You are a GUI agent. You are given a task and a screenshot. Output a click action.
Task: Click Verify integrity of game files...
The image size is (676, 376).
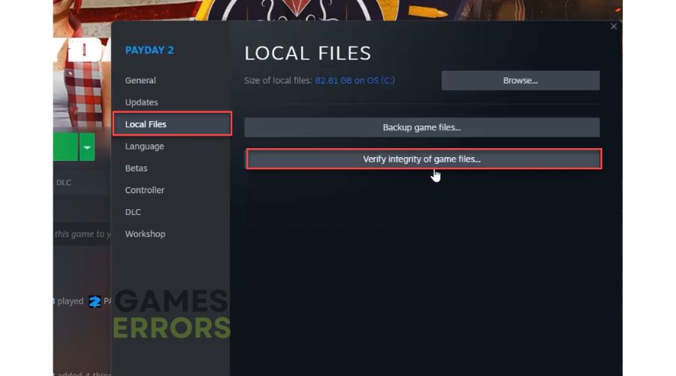point(424,159)
